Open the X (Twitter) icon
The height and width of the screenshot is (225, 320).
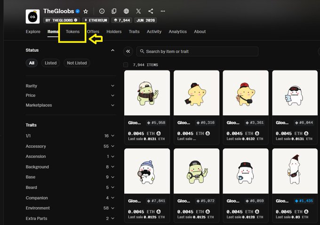[x=138, y=11]
